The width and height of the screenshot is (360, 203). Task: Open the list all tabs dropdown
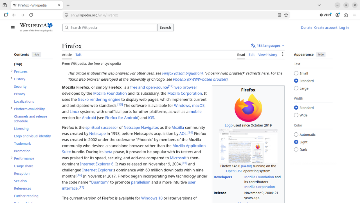click(x=319, y=5)
